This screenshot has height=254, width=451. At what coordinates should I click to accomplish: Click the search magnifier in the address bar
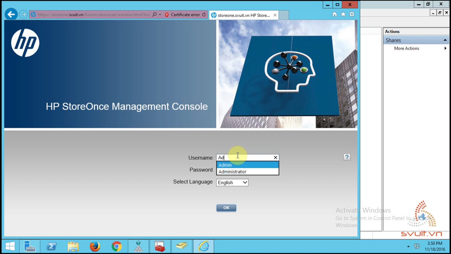pos(154,15)
